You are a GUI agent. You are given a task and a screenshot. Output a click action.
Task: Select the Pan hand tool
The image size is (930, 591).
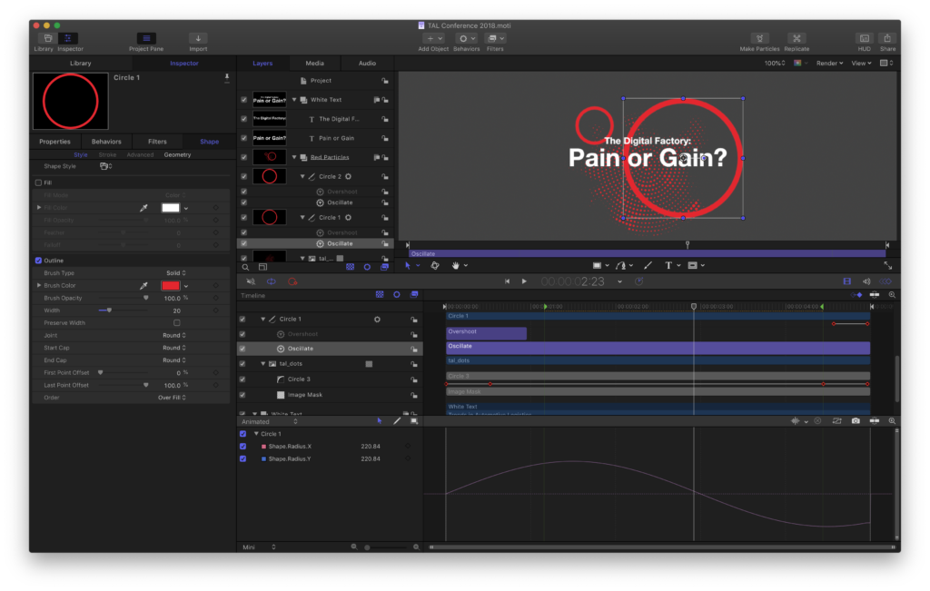pos(456,266)
